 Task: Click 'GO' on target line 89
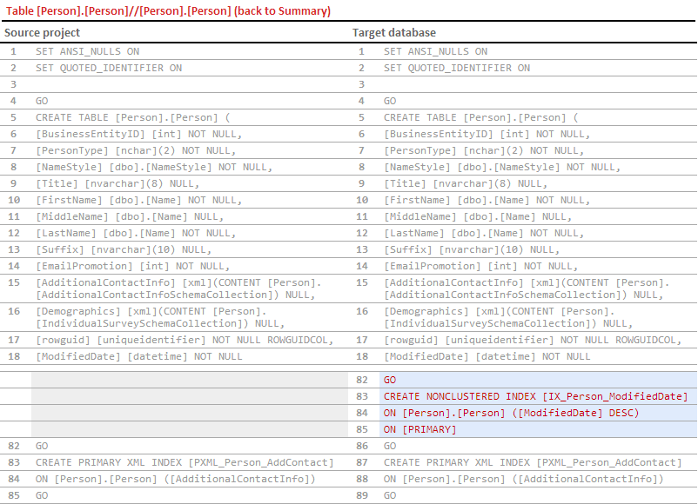[390, 495]
